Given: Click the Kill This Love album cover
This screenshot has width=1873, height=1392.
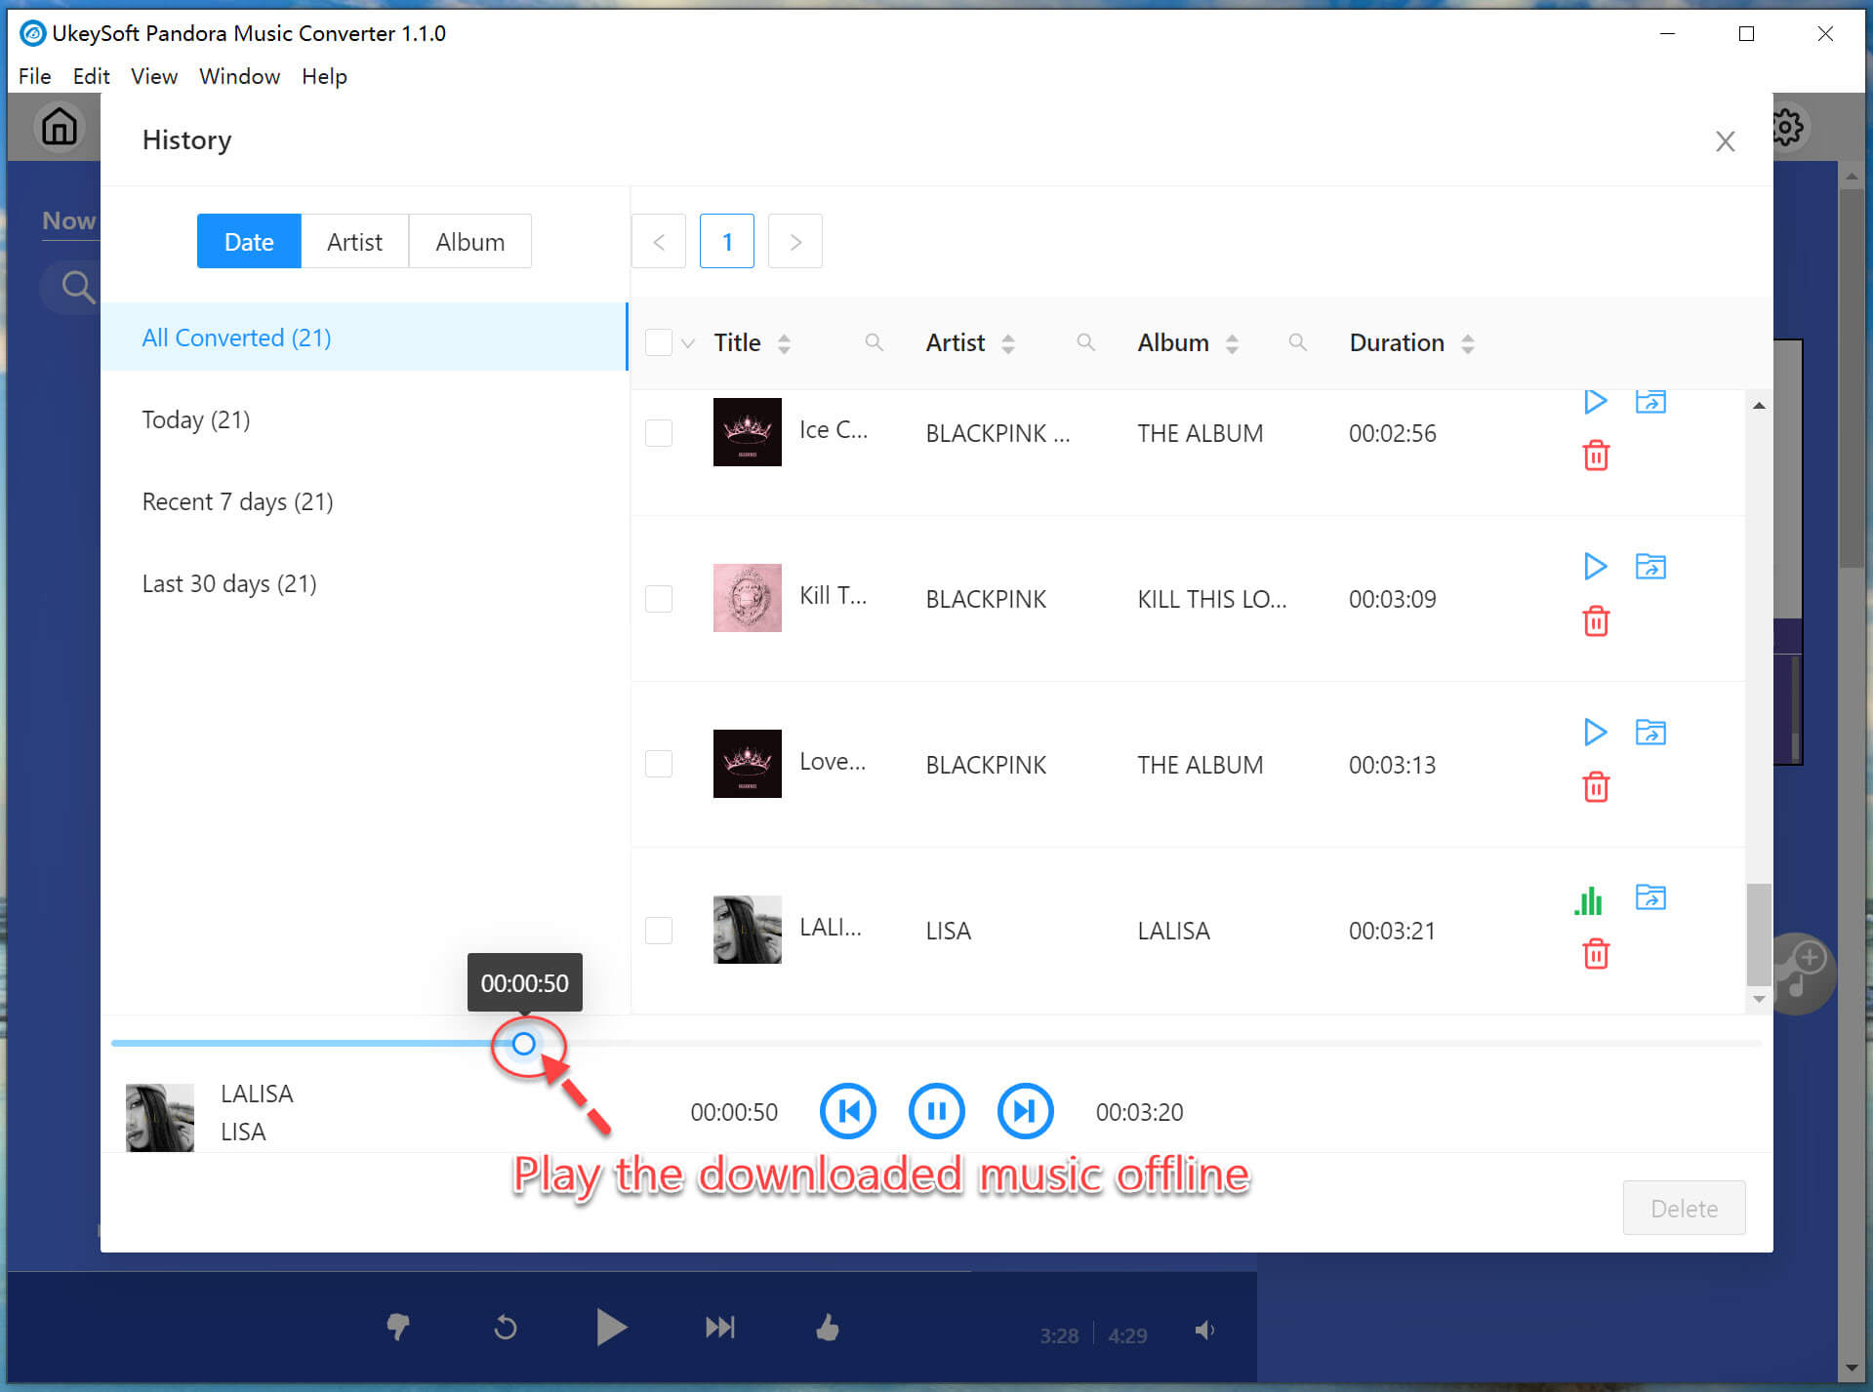Looking at the screenshot, I should (x=747, y=597).
